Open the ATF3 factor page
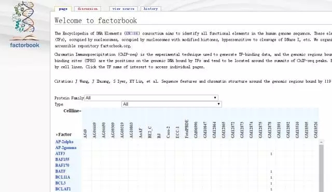332x192 pixels. tap(60, 154)
